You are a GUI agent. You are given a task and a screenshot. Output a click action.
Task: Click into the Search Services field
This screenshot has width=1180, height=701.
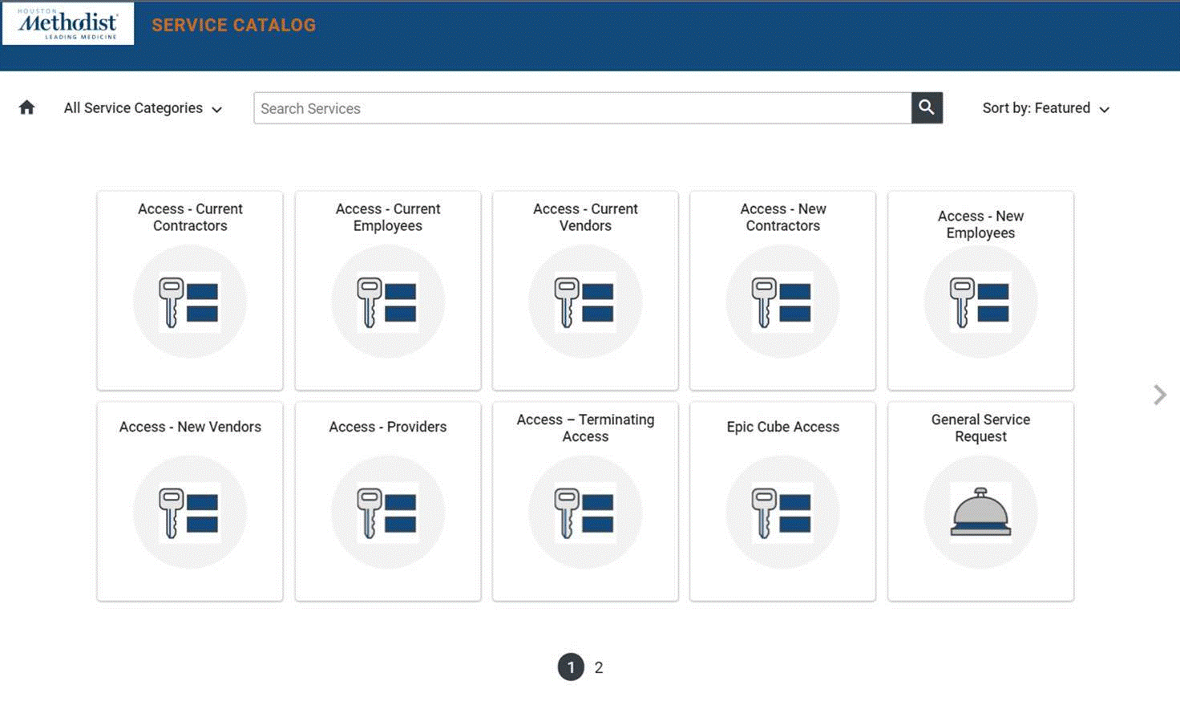pyautogui.click(x=581, y=108)
